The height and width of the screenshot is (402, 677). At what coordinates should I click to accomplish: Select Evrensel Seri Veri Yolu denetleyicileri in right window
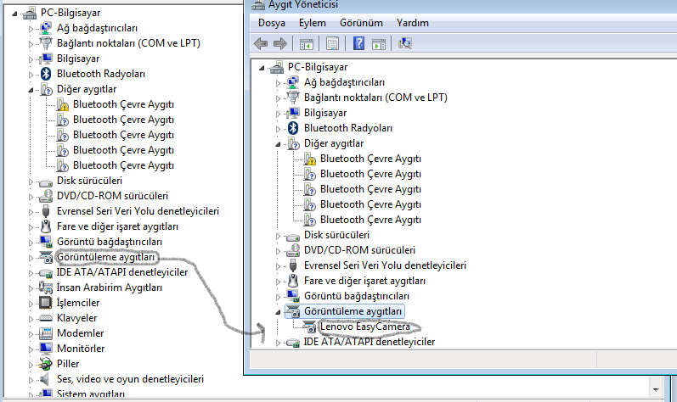[385, 265]
